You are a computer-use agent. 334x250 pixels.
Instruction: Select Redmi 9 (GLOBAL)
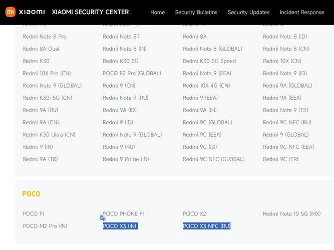286,135
